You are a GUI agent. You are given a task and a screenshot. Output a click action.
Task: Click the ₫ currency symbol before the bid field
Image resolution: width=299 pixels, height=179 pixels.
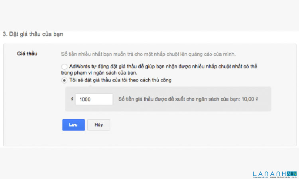pyautogui.click(x=71, y=99)
